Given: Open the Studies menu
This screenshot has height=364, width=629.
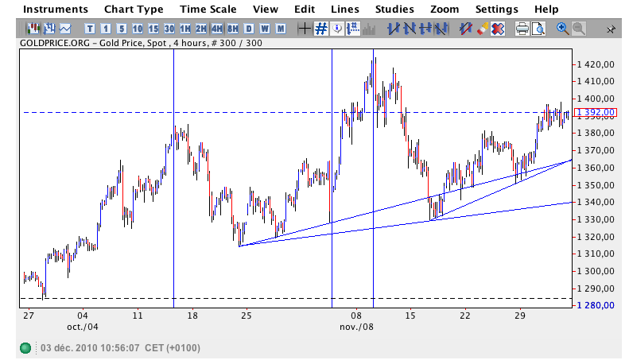Looking at the screenshot, I should pos(394,10).
